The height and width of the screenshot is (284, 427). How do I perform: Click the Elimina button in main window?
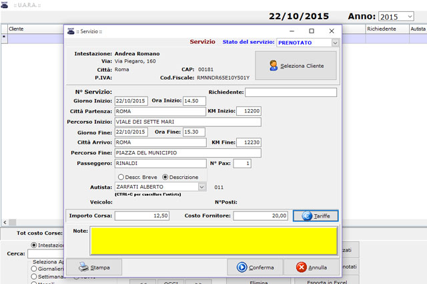(258, 282)
